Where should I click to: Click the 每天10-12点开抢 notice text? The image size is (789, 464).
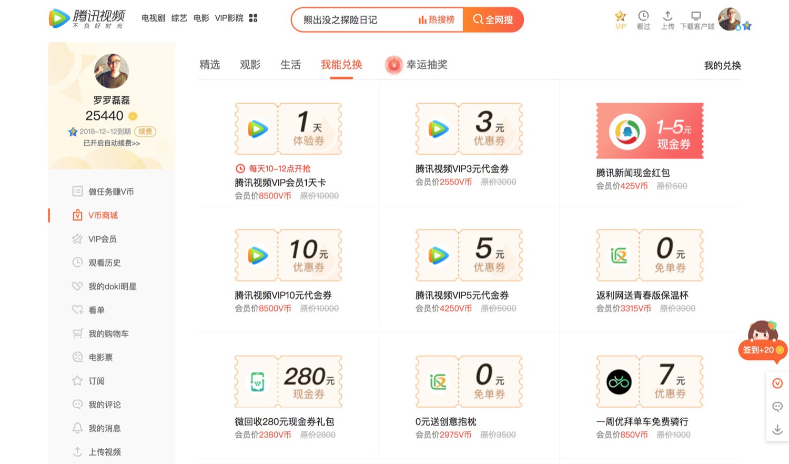pyautogui.click(x=280, y=168)
